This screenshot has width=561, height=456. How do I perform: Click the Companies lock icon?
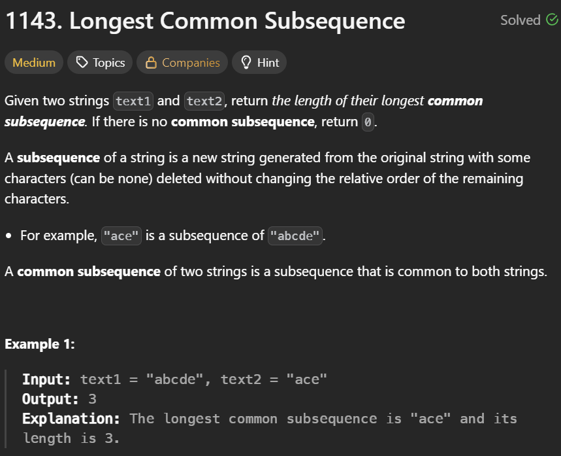[151, 62]
